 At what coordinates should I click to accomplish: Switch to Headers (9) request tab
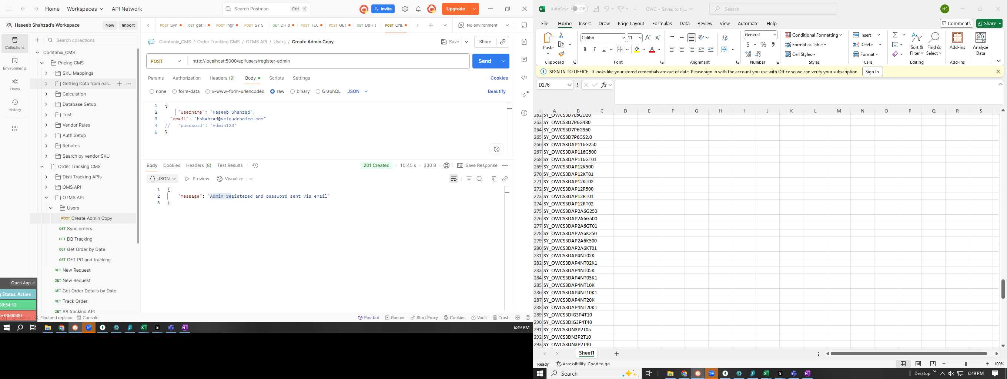pos(222,78)
